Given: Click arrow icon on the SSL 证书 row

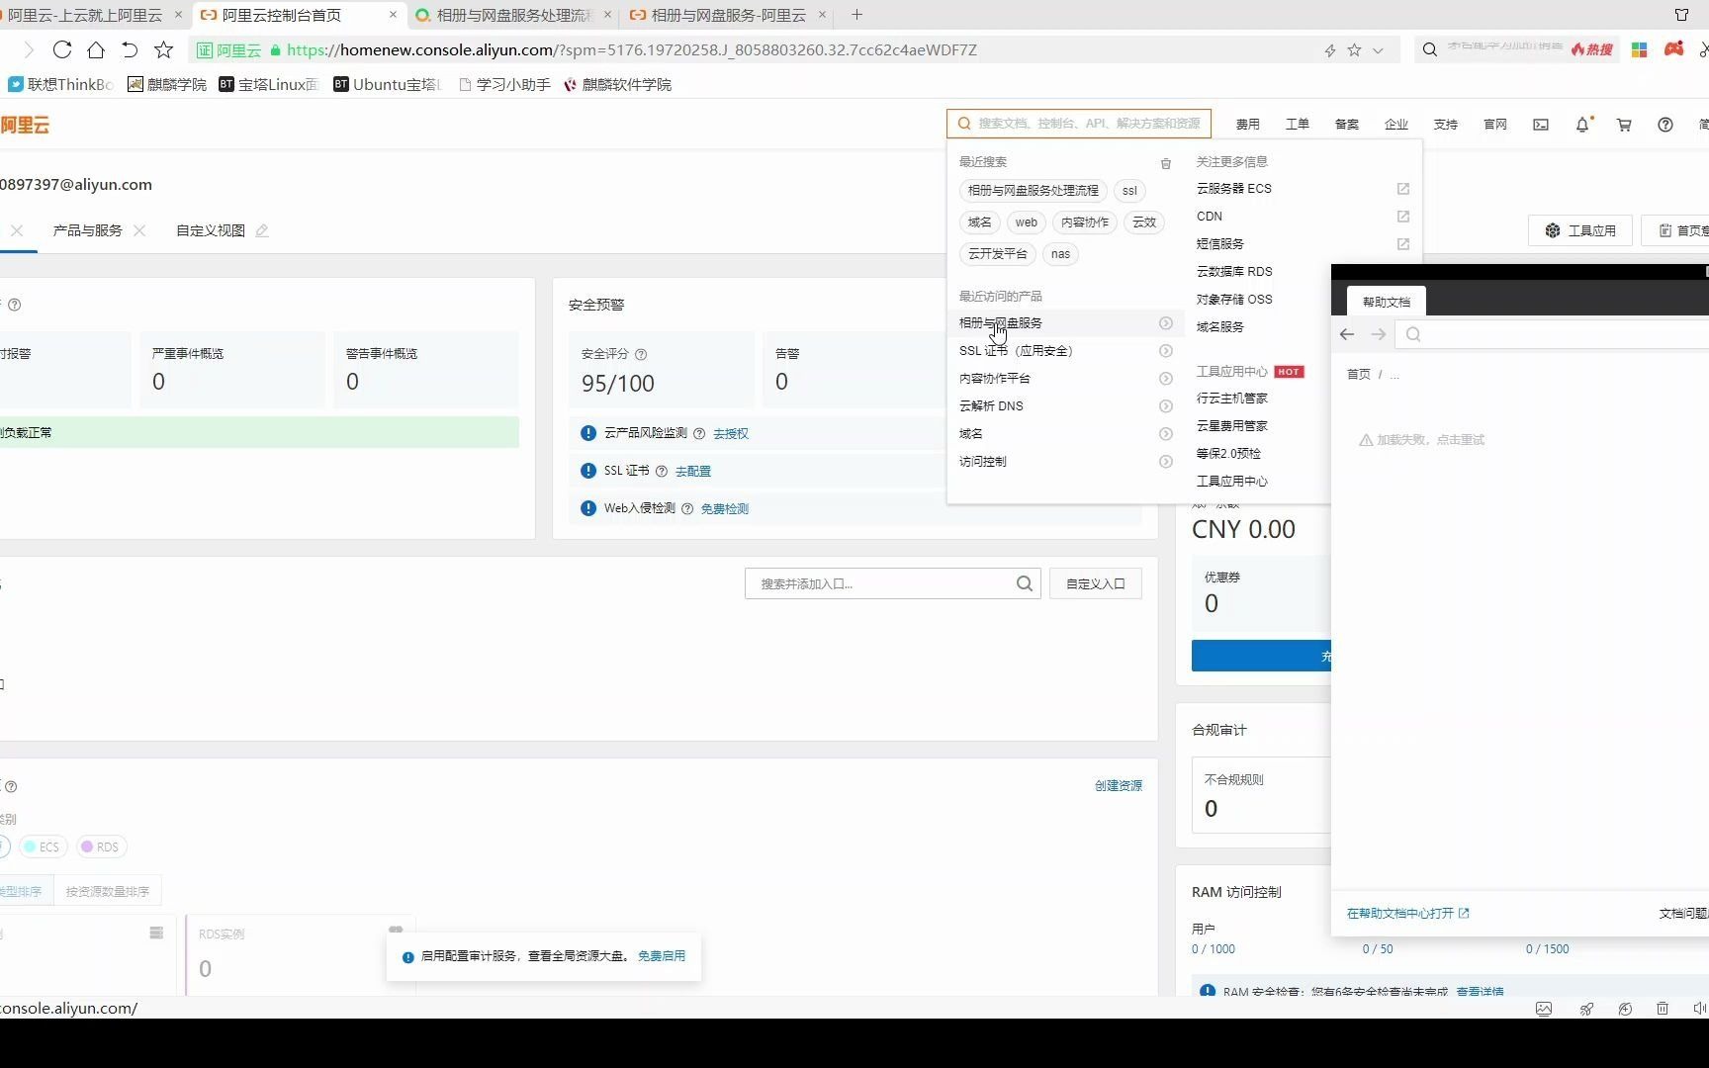Looking at the screenshot, I should click(1166, 351).
